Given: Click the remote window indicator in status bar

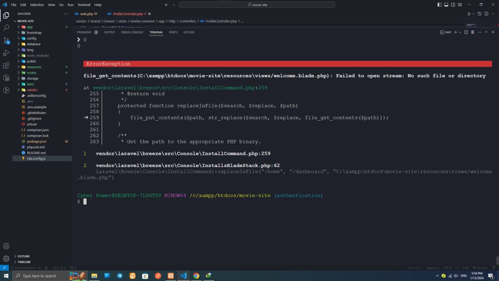Looking at the screenshot, I should click(4, 268).
